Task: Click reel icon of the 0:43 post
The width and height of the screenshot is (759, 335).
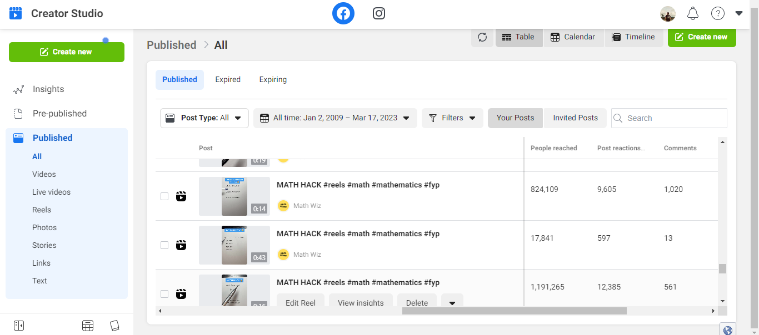Action: click(181, 245)
